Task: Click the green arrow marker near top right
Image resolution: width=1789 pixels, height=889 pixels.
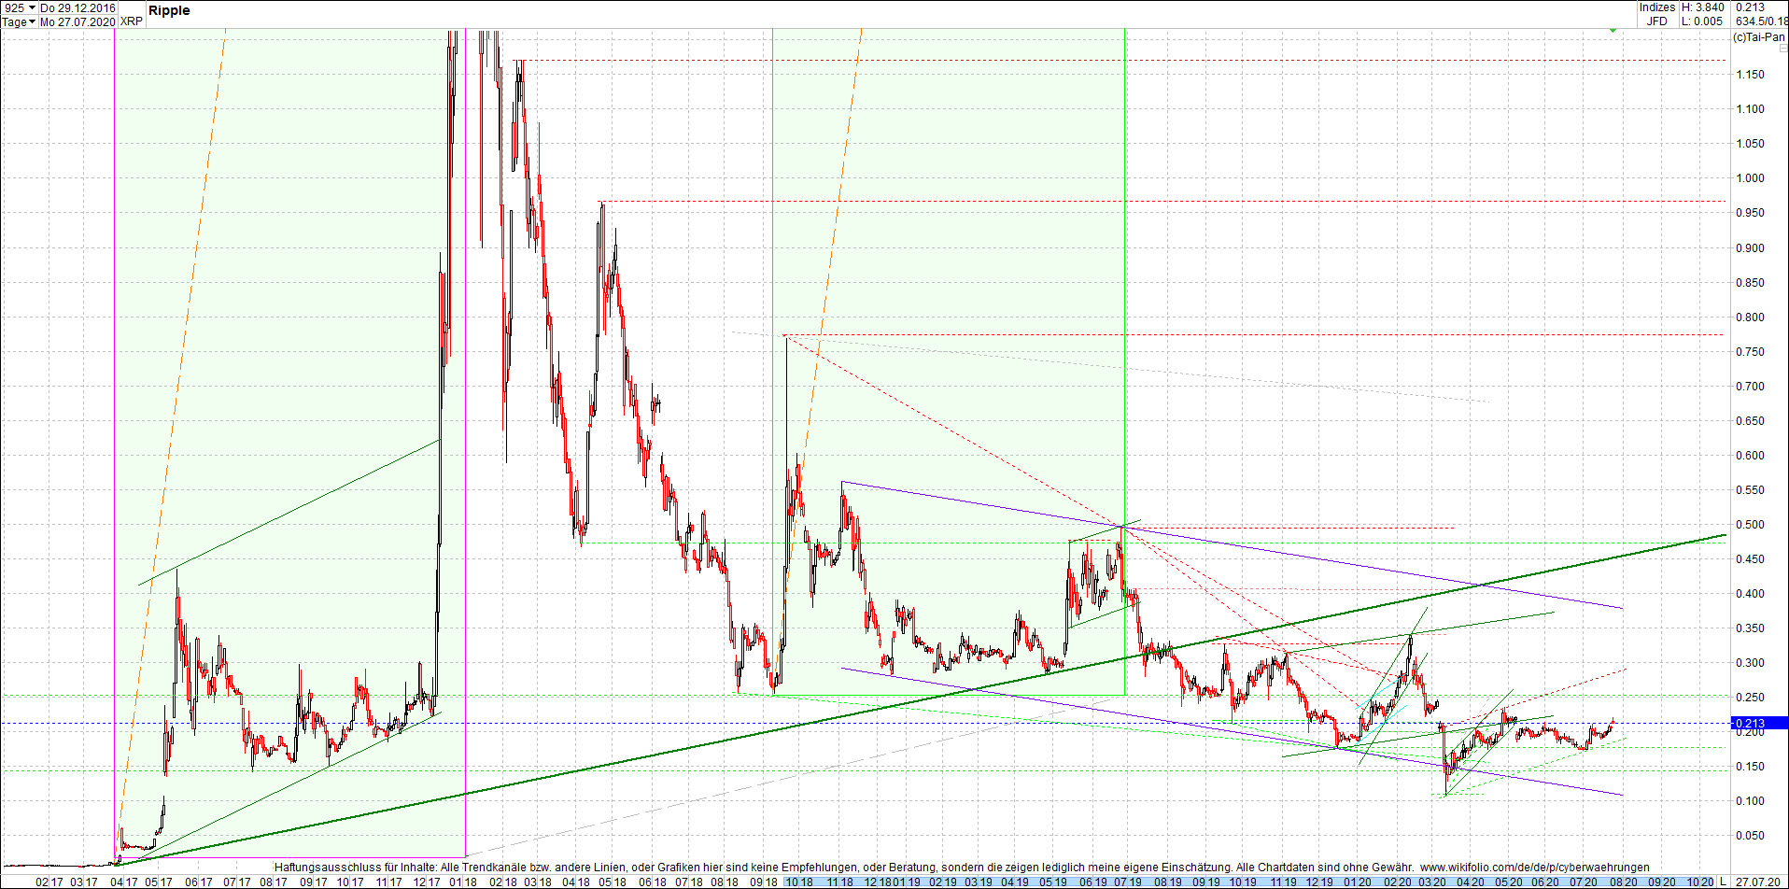Action: pyautogui.click(x=1613, y=30)
